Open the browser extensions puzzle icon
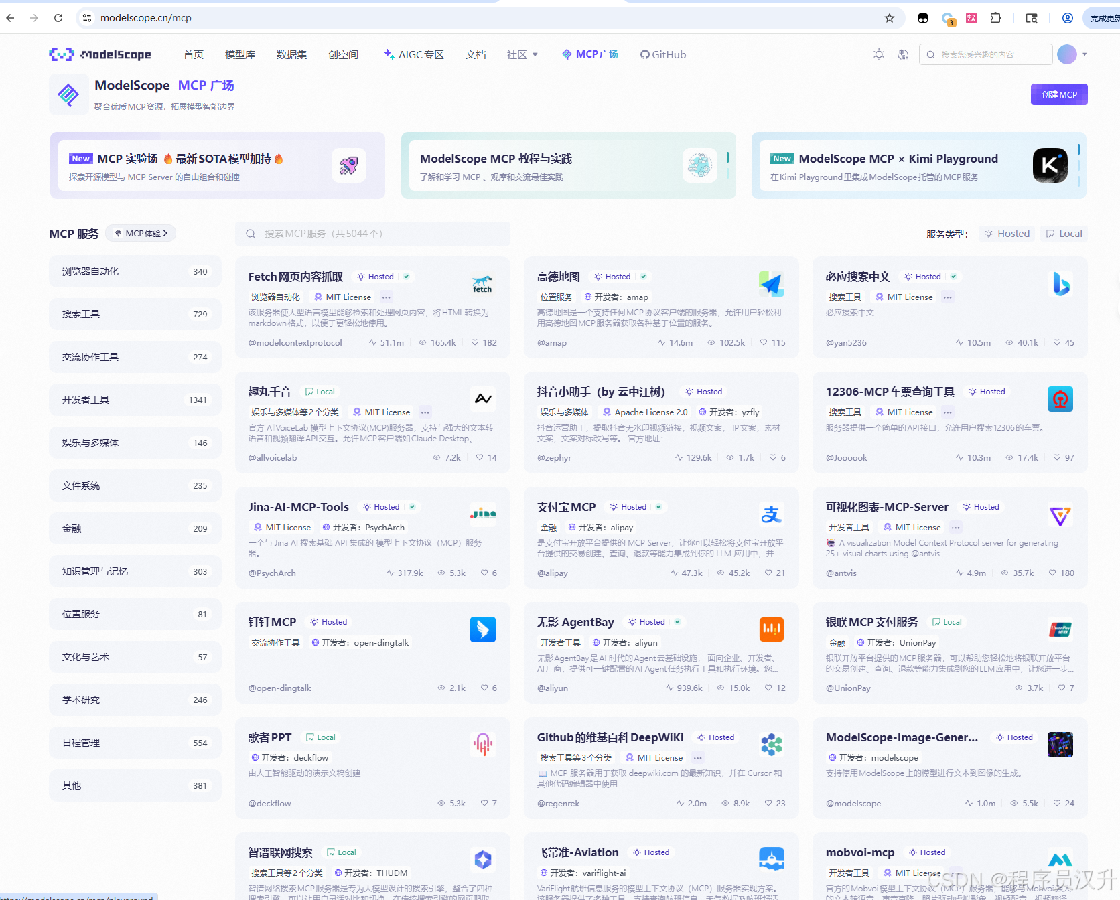 (995, 18)
